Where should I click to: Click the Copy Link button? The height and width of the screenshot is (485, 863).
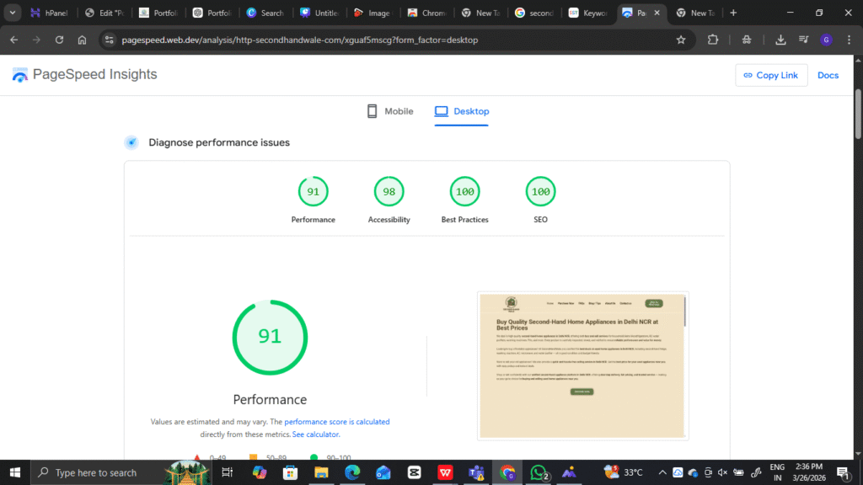pyautogui.click(x=771, y=75)
